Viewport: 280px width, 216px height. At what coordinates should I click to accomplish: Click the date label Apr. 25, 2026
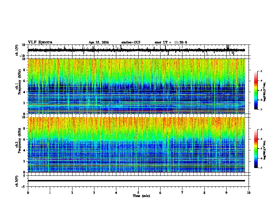(99, 42)
